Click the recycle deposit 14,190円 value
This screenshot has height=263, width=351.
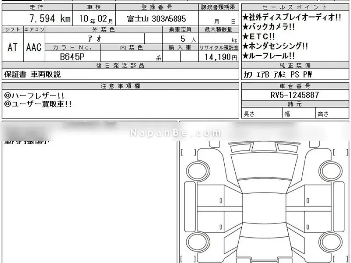pos(218,57)
